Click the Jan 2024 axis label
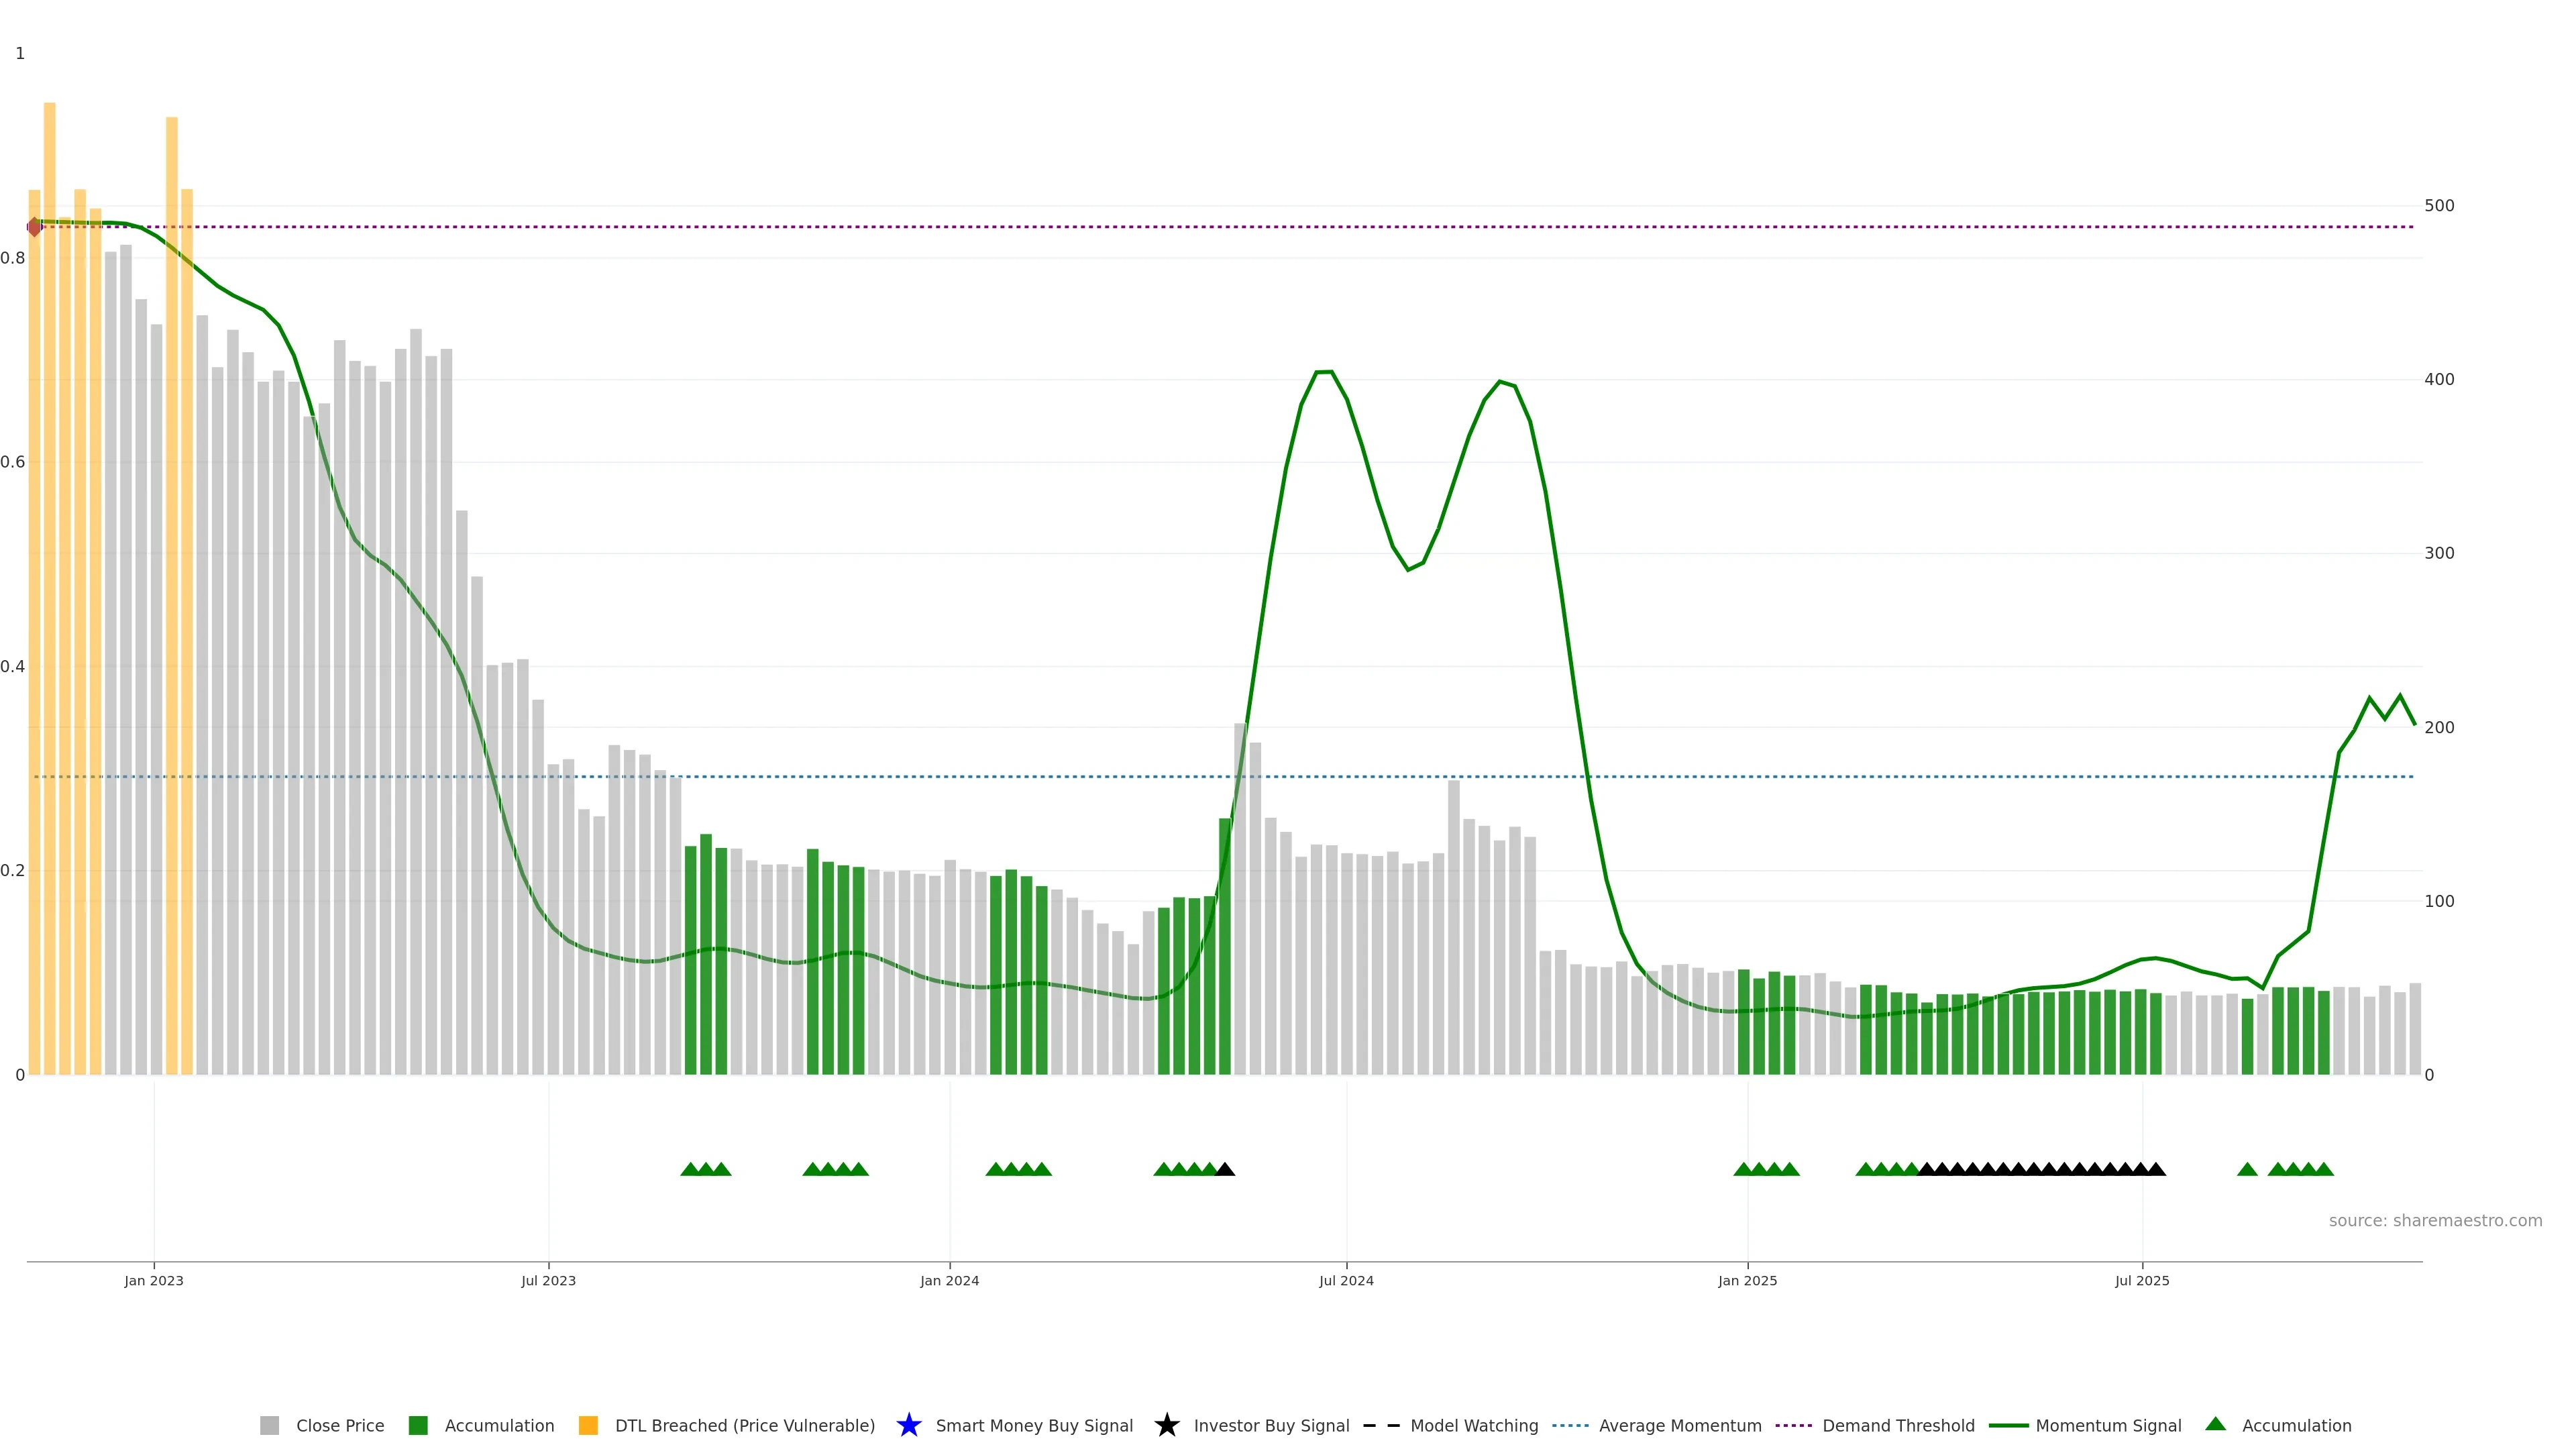 tap(949, 1280)
